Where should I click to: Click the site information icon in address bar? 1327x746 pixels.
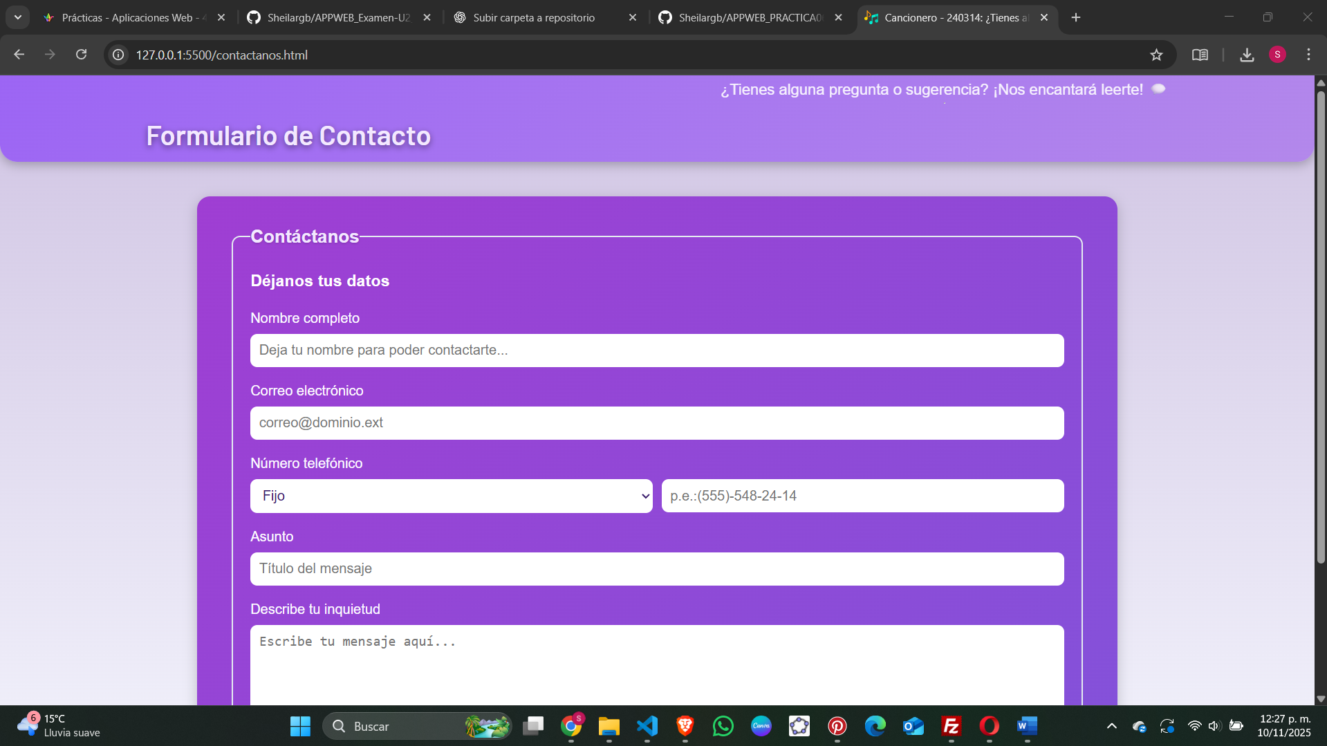click(x=119, y=55)
